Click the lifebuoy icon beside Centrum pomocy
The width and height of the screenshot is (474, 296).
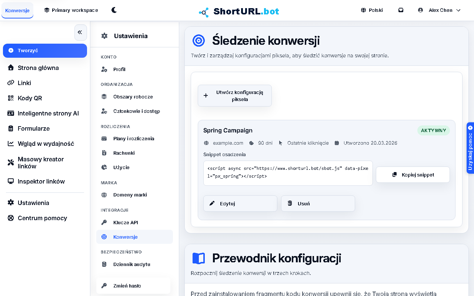[11, 218]
